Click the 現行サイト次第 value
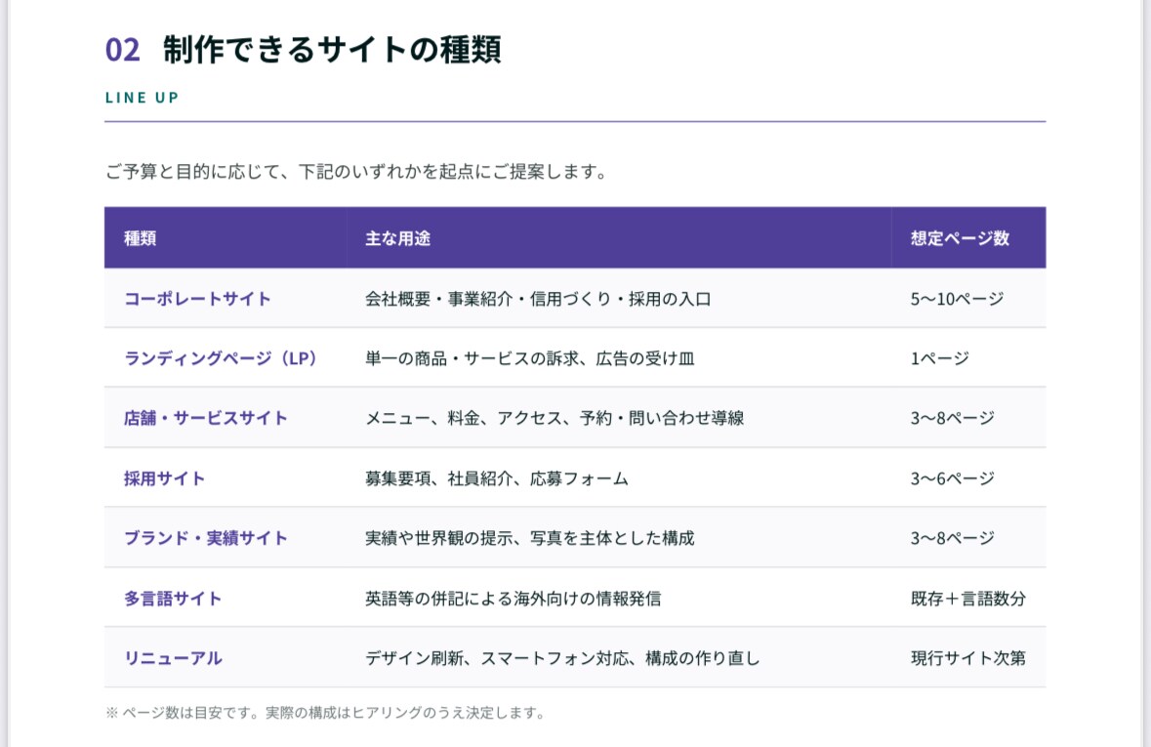This screenshot has width=1151, height=747. tap(968, 658)
